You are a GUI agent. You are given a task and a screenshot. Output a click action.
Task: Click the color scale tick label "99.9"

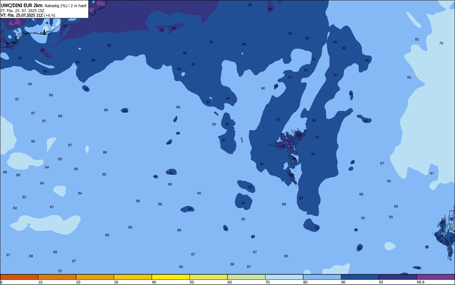click(x=421, y=282)
